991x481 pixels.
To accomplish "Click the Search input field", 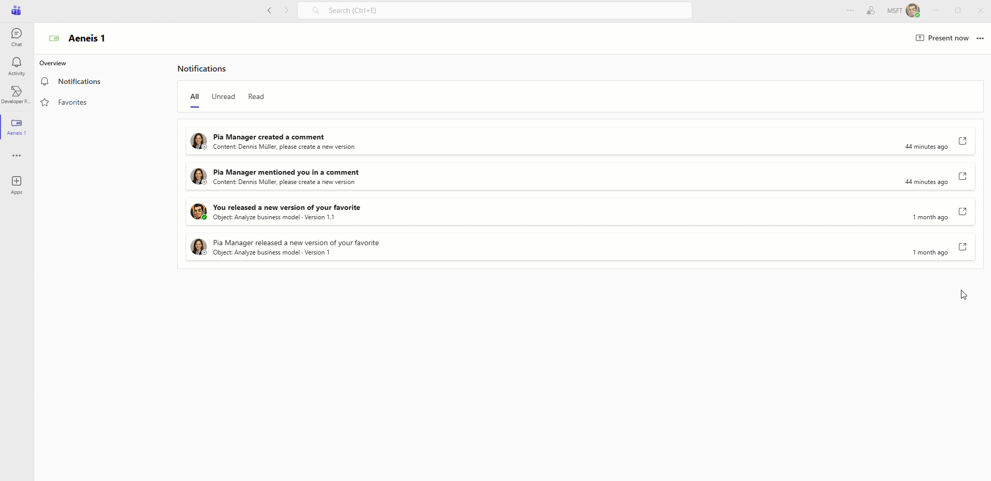I will tap(494, 10).
